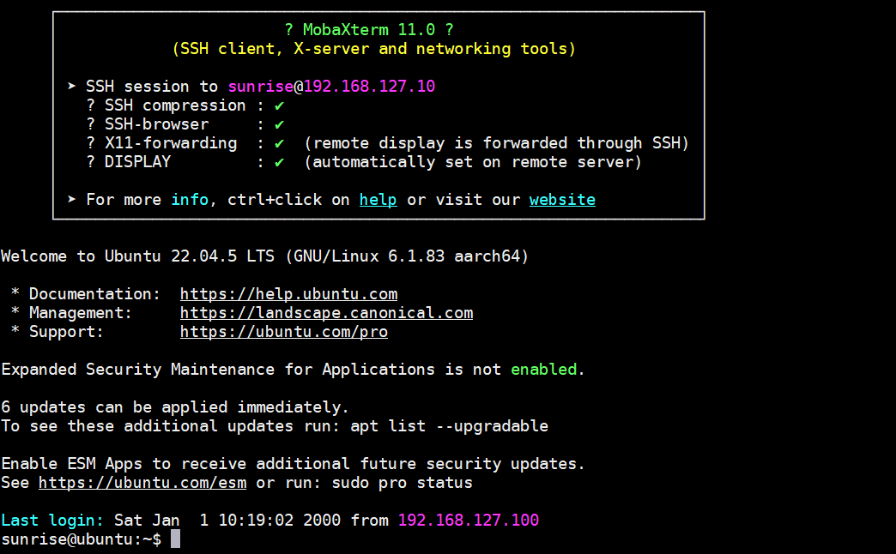The image size is (896, 554).
Task: Click the SSH host address 192.168.127.10
Action: point(370,87)
